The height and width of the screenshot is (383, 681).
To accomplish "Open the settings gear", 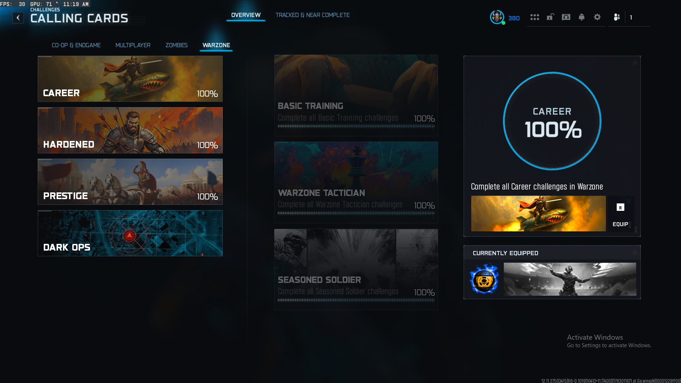I will tap(597, 17).
